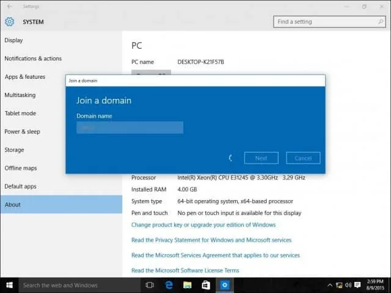The image size is (391, 293).
Task: Click the PC heading
Action: (x=137, y=46)
